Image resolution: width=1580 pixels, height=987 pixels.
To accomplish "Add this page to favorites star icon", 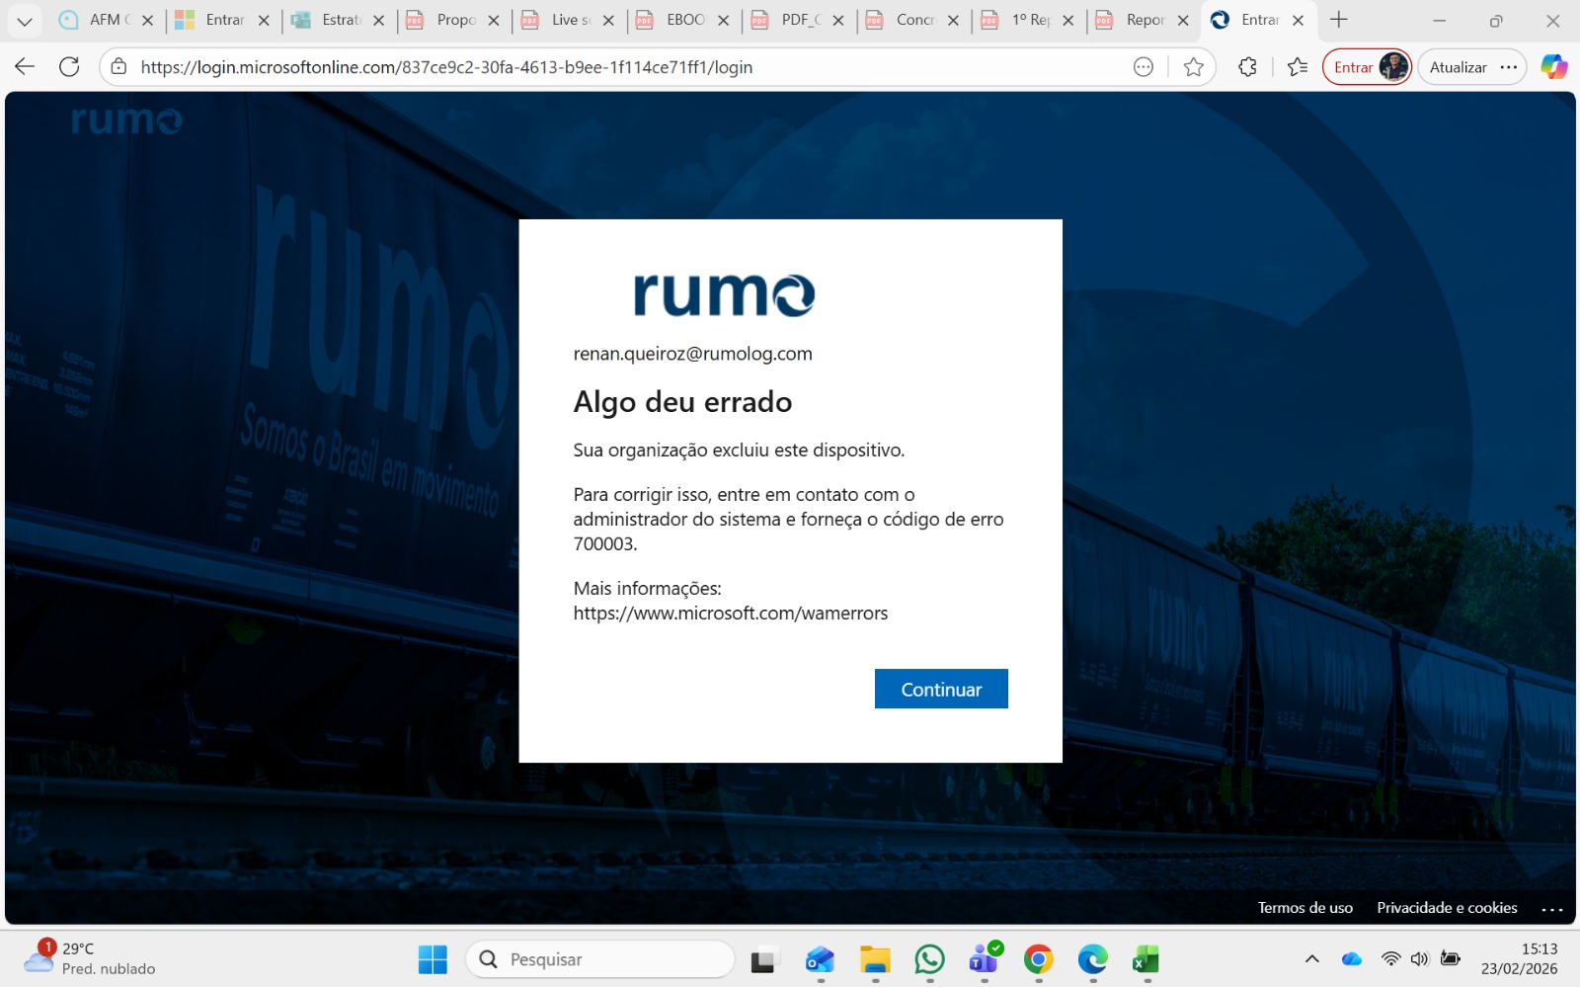I will [x=1194, y=67].
